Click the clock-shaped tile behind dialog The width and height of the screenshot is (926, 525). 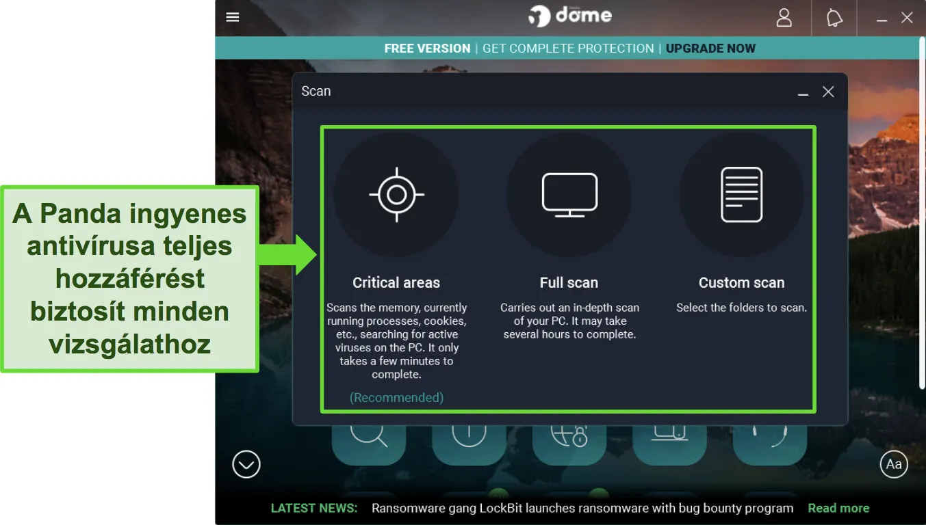469,444
